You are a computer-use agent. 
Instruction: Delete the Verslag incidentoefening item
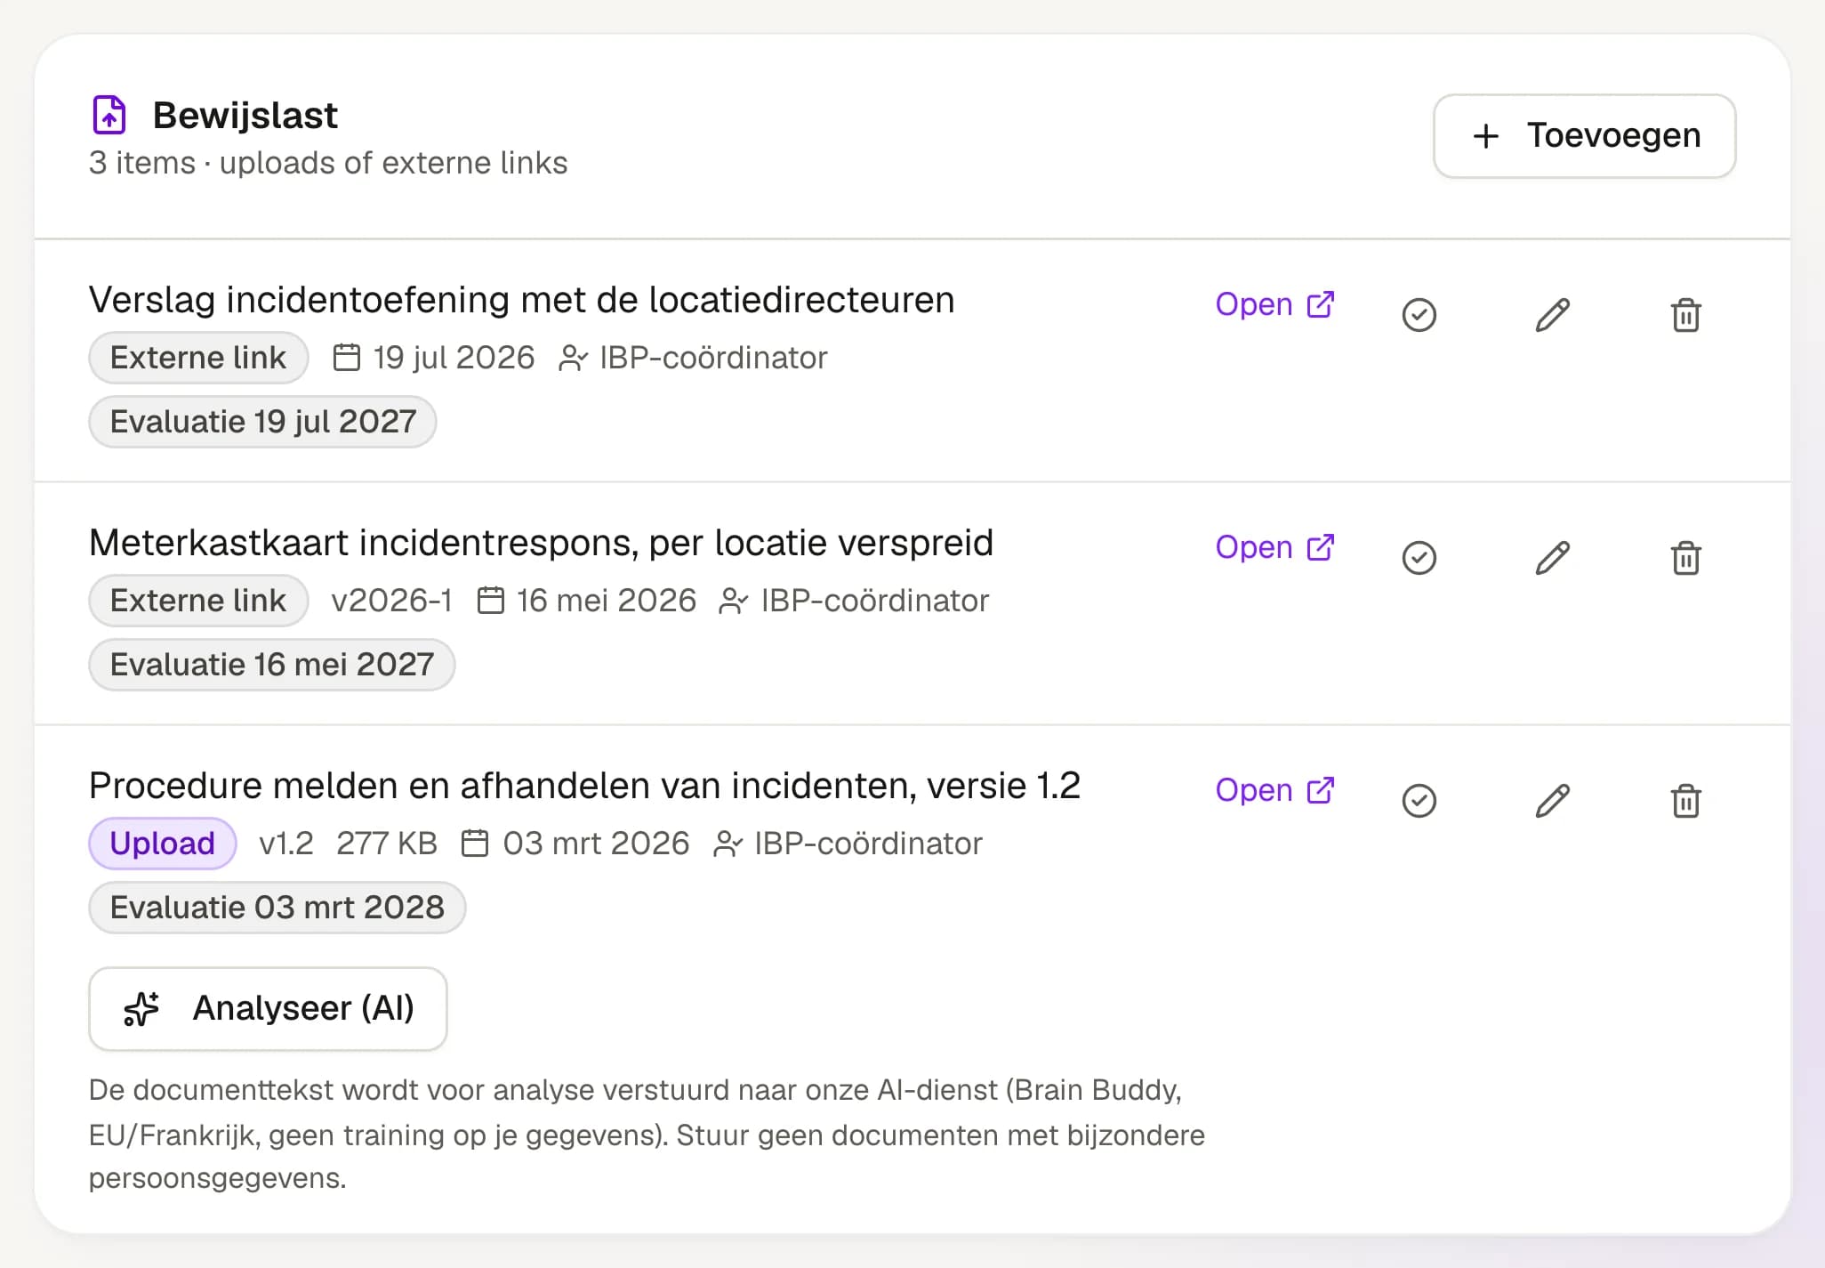click(x=1685, y=315)
